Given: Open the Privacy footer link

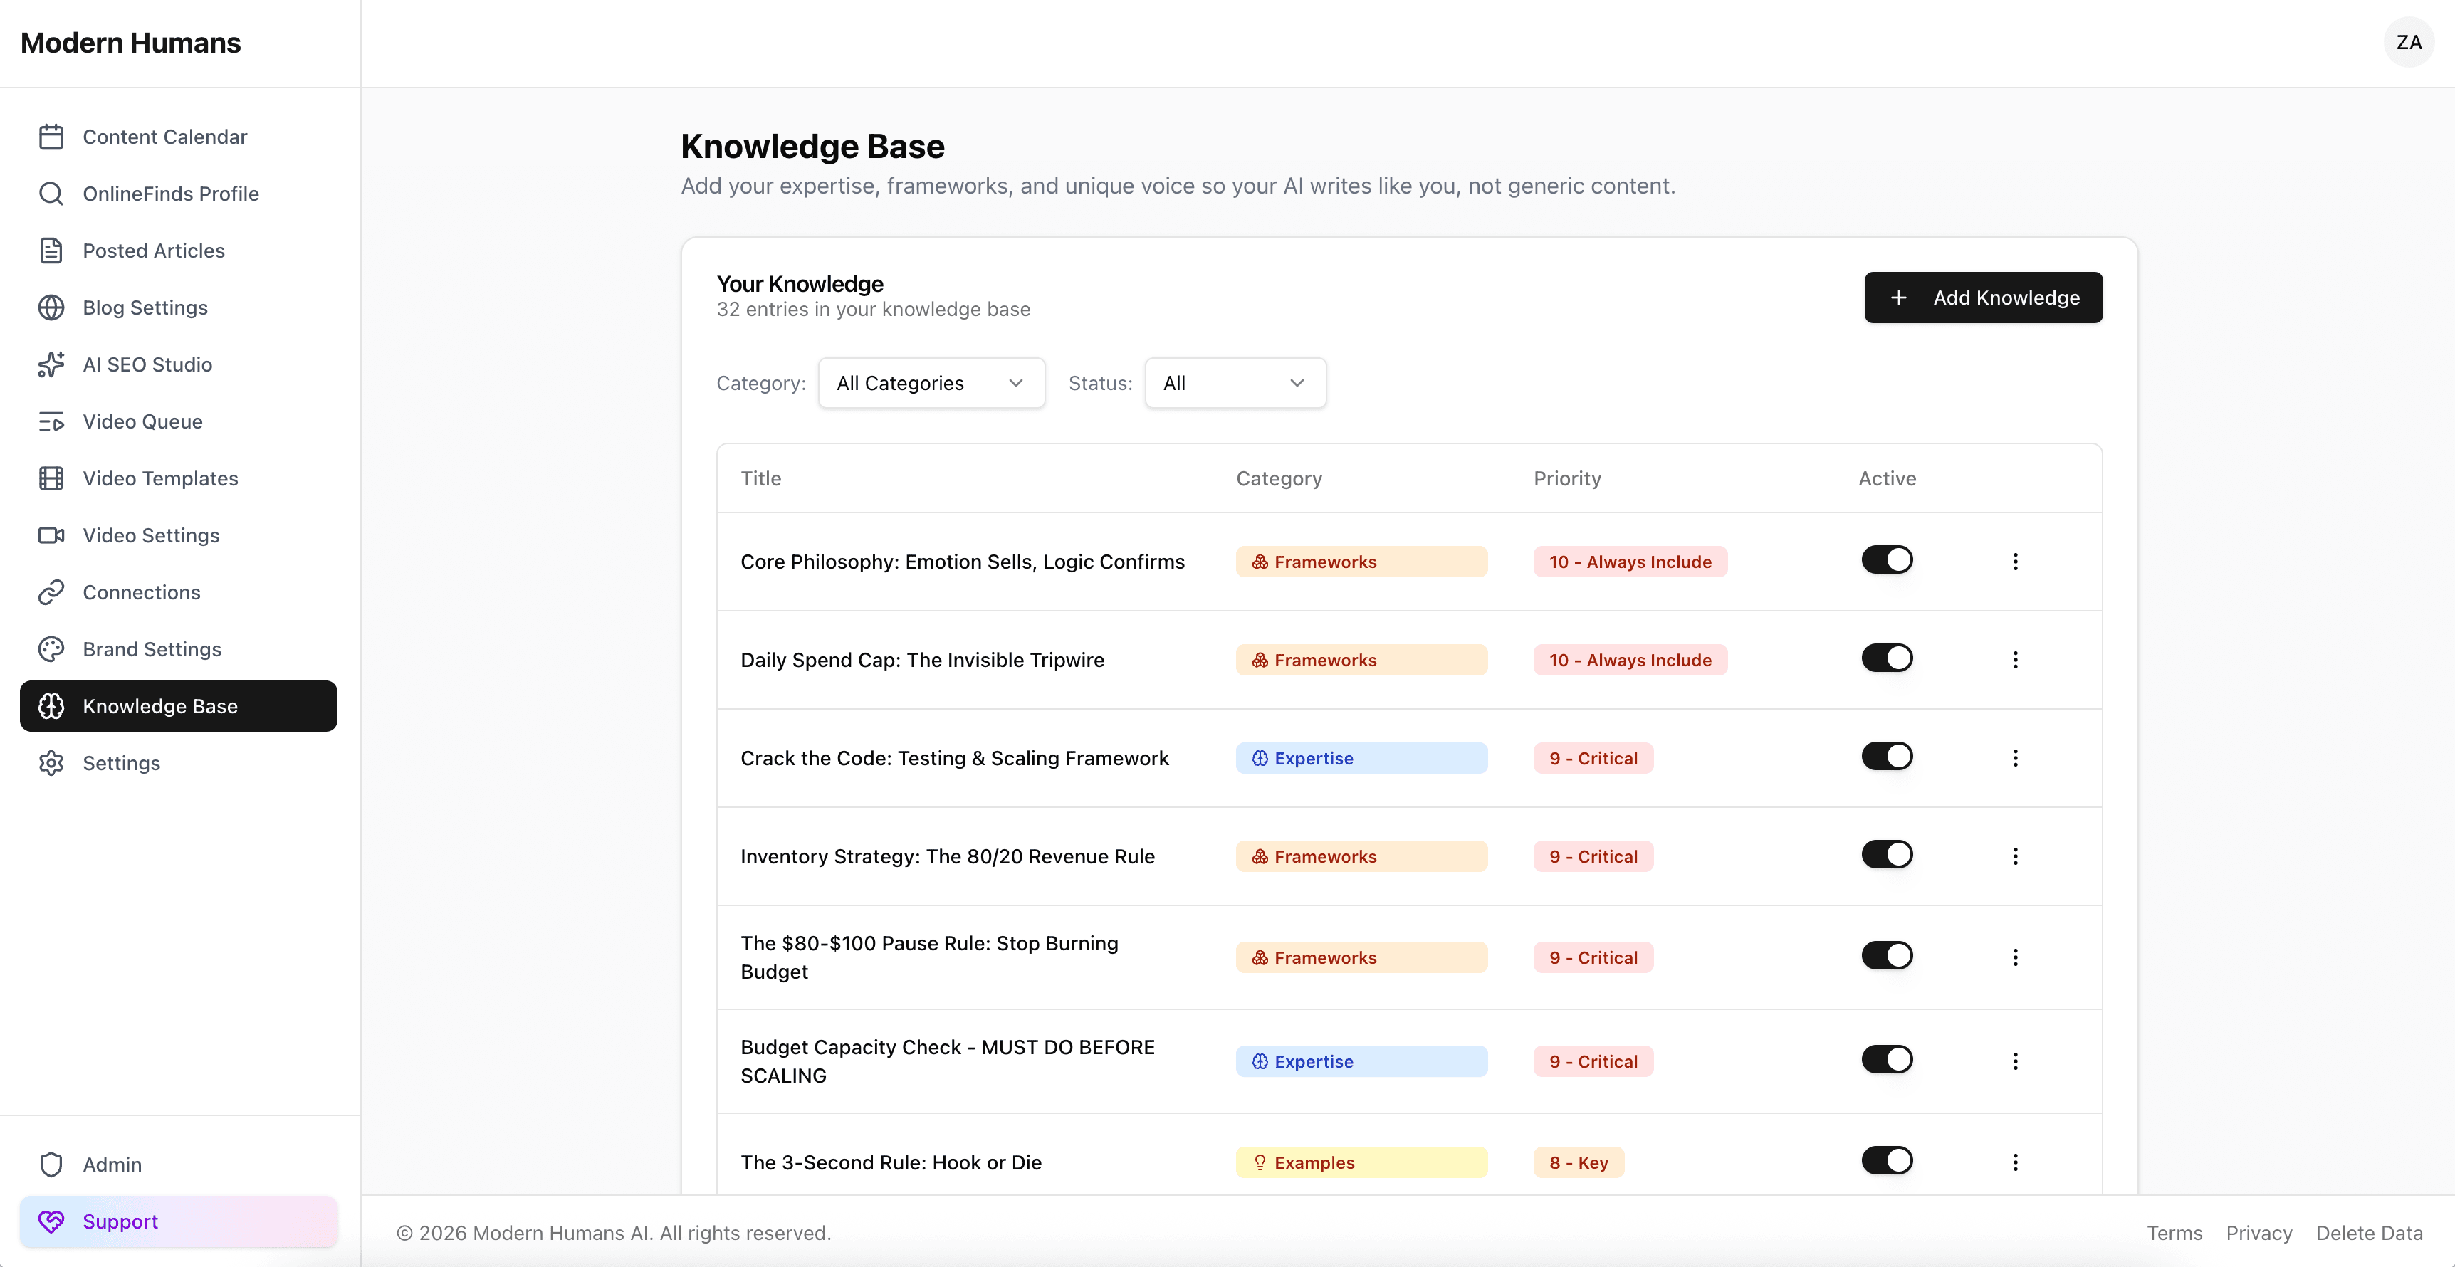Looking at the screenshot, I should (2258, 1234).
